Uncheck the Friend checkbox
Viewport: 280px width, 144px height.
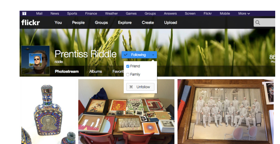tap(128, 66)
